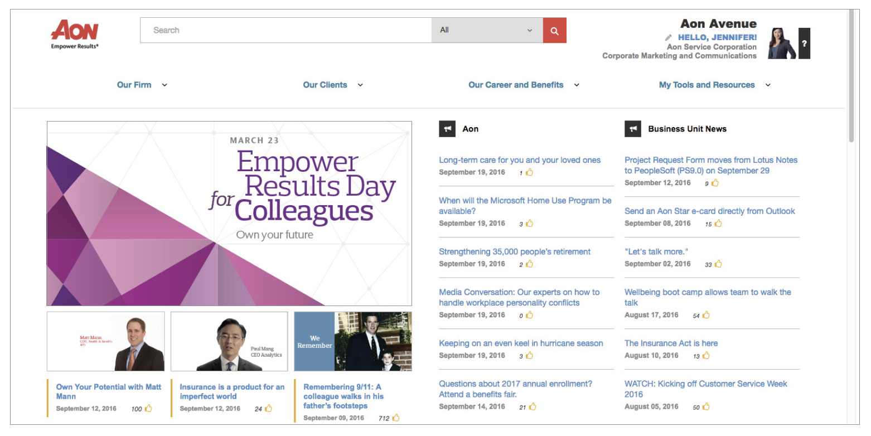Like the Remembering 9/11 article

pyautogui.click(x=396, y=417)
